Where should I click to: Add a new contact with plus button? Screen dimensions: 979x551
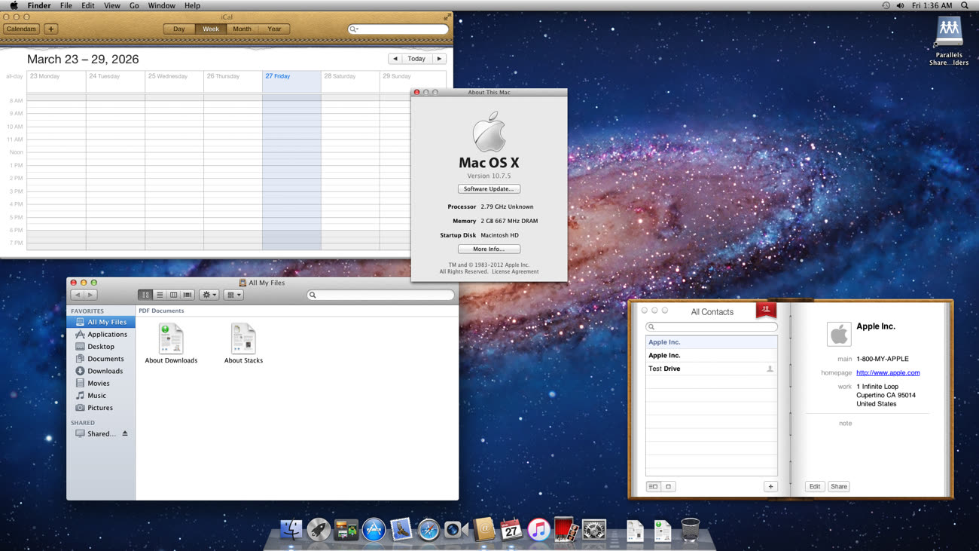770,486
